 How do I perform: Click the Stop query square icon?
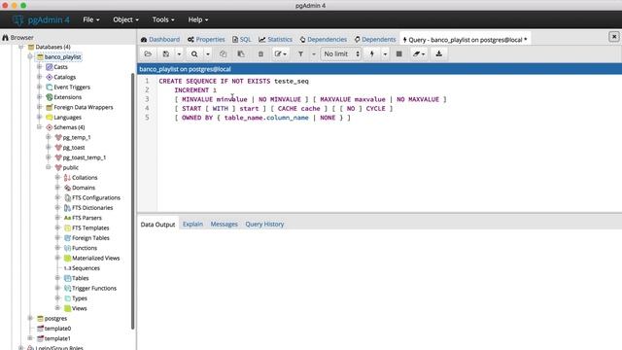[399, 54]
